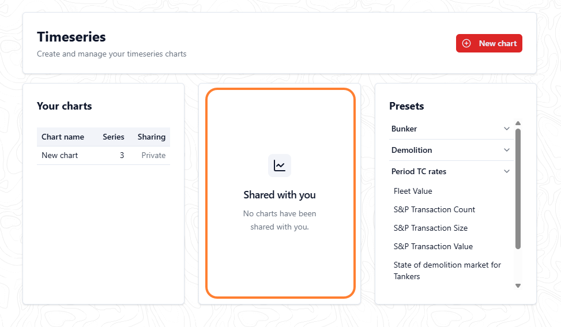Open the S&P Transaction Value preset
This screenshot has width=561, height=327.
[433, 246]
